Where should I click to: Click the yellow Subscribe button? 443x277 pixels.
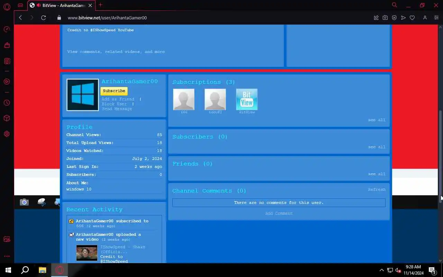pyautogui.click(x=114, y=91)
